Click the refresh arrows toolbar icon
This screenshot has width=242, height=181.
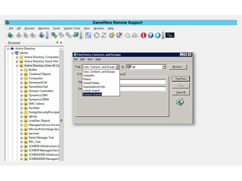(x=104, y=35)
